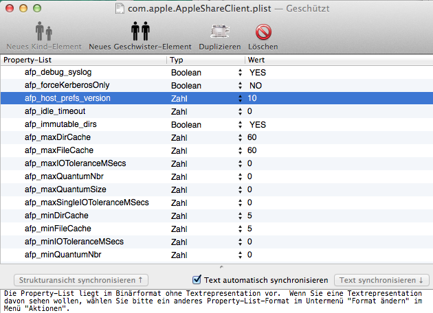Click value 10 of afp_host_prefs_version
433x313 pixels.
pos(252,98)
